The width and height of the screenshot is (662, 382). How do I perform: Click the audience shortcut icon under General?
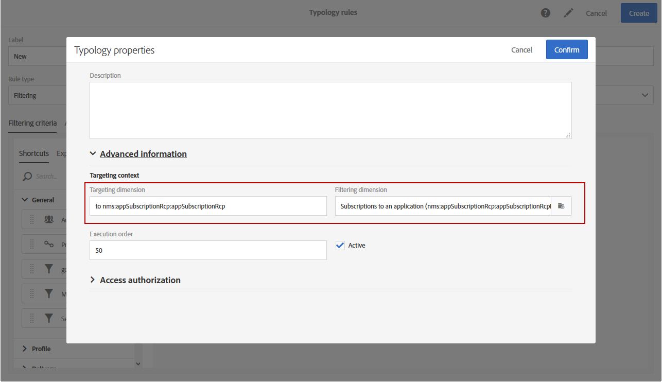[49, 220]
